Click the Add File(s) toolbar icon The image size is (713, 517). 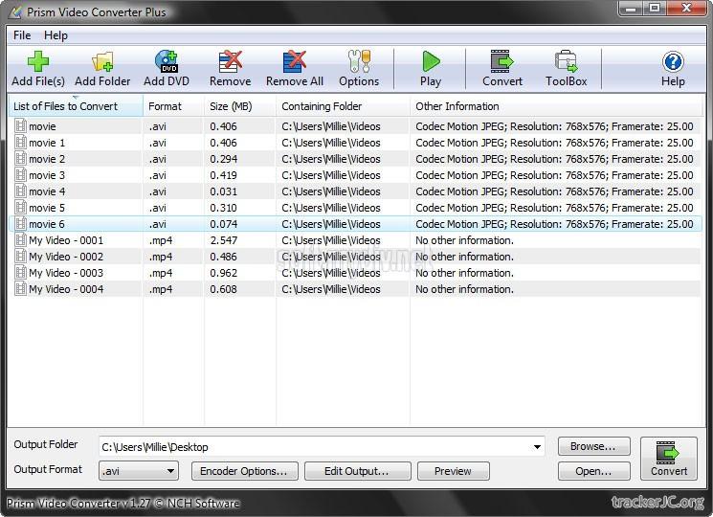tap(37, 68)
